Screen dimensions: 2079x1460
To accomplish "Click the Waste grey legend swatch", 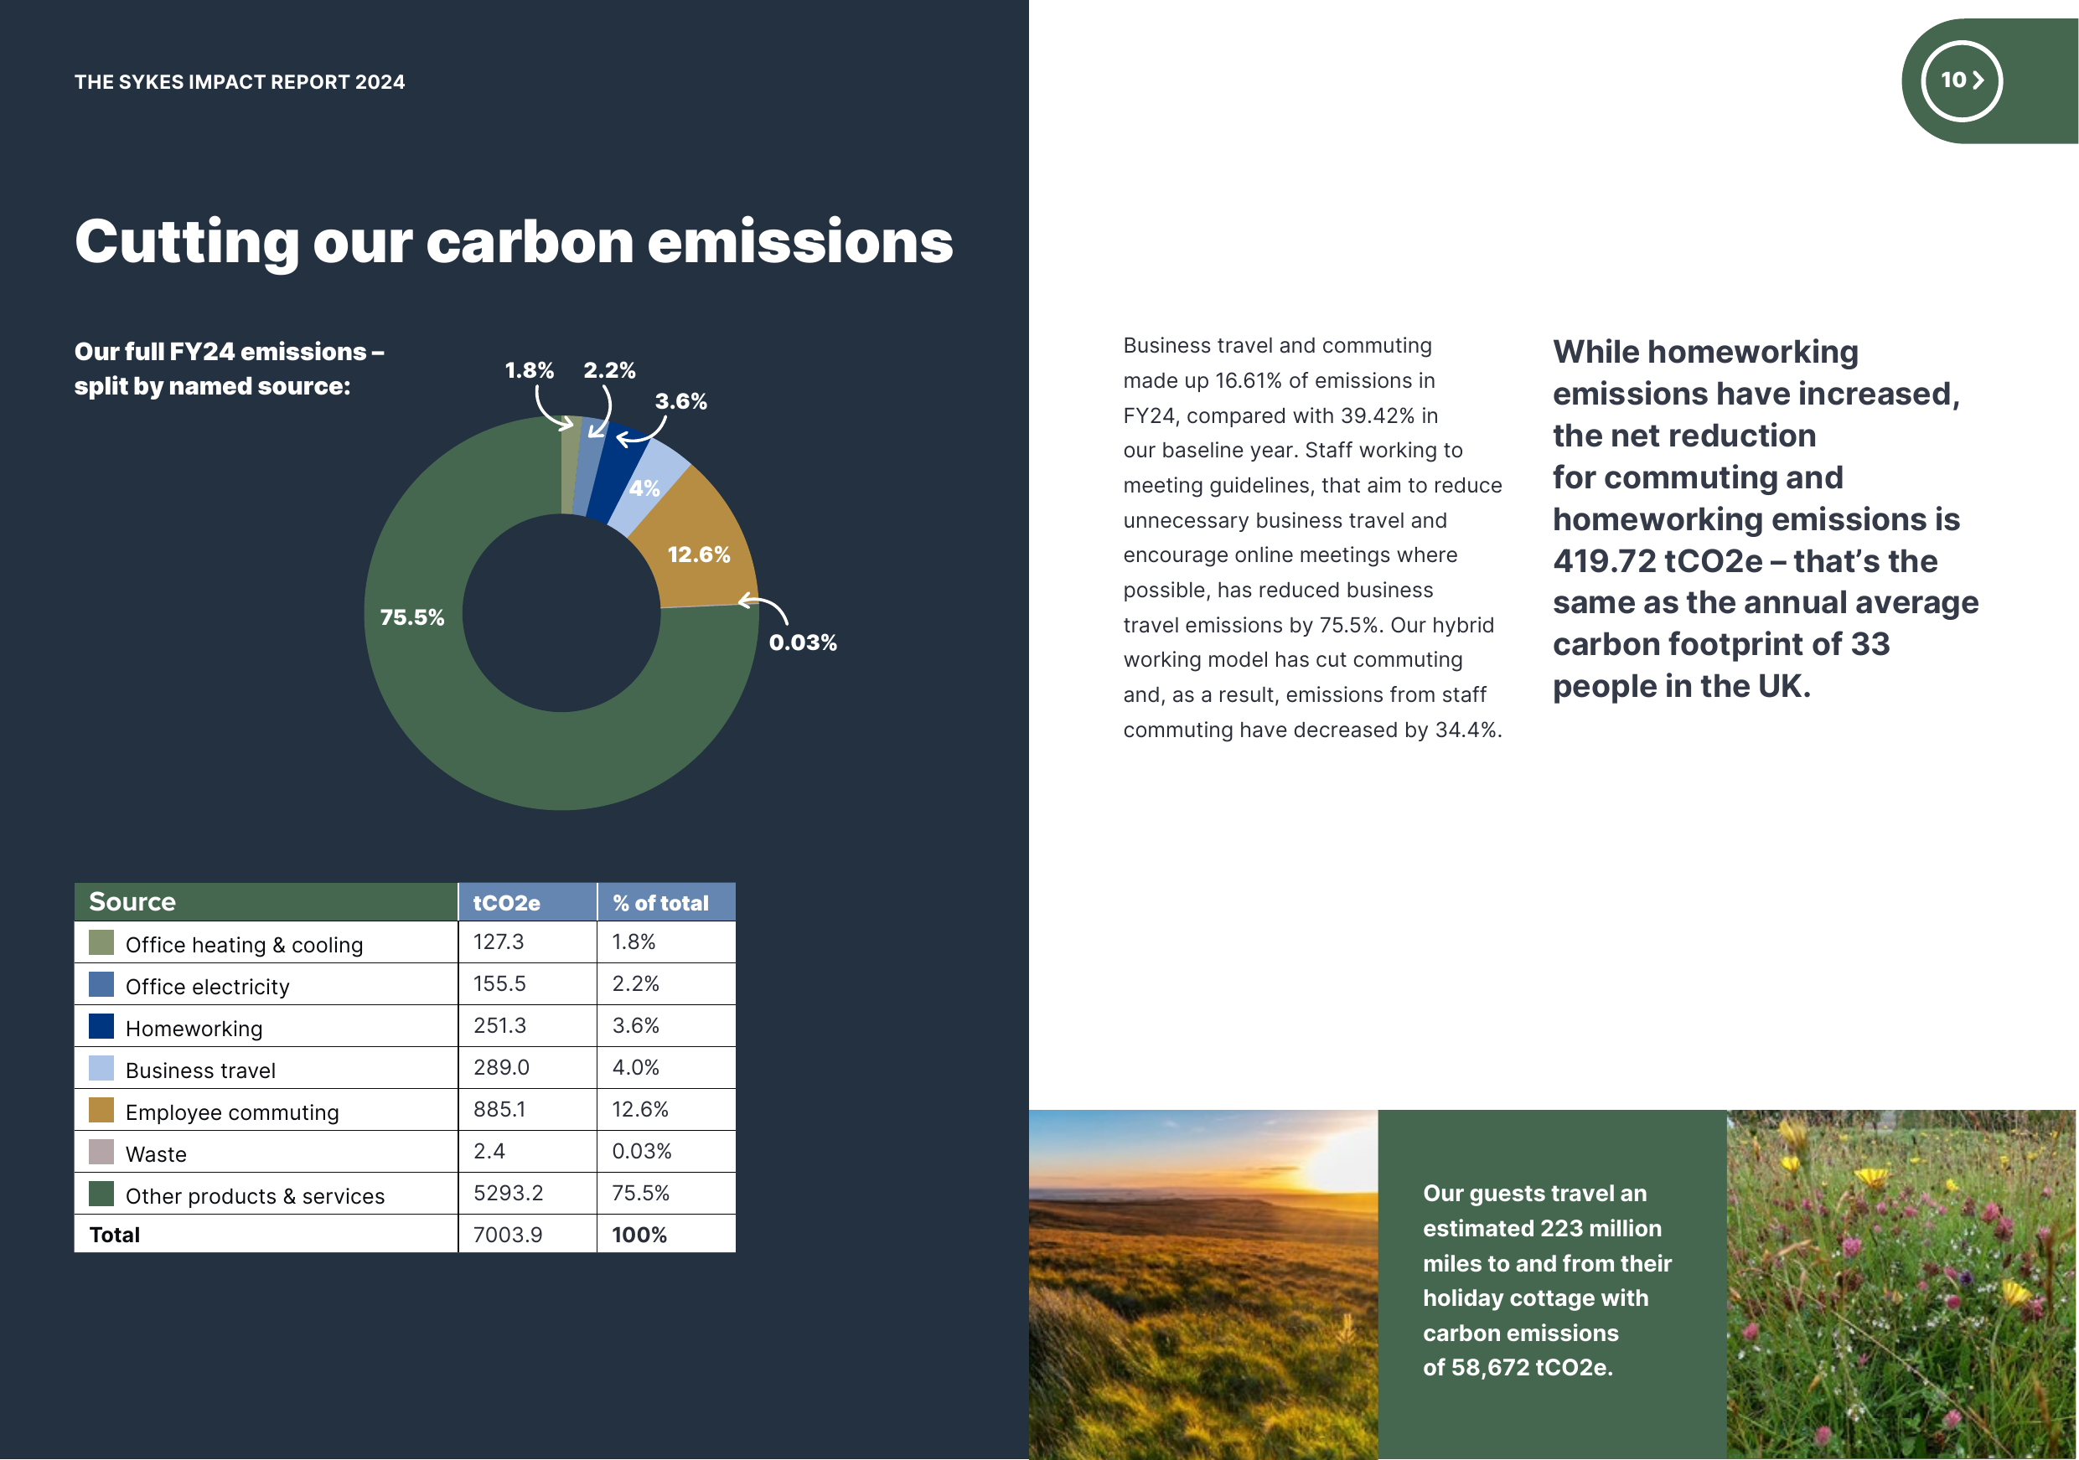I will point(101,1152).
